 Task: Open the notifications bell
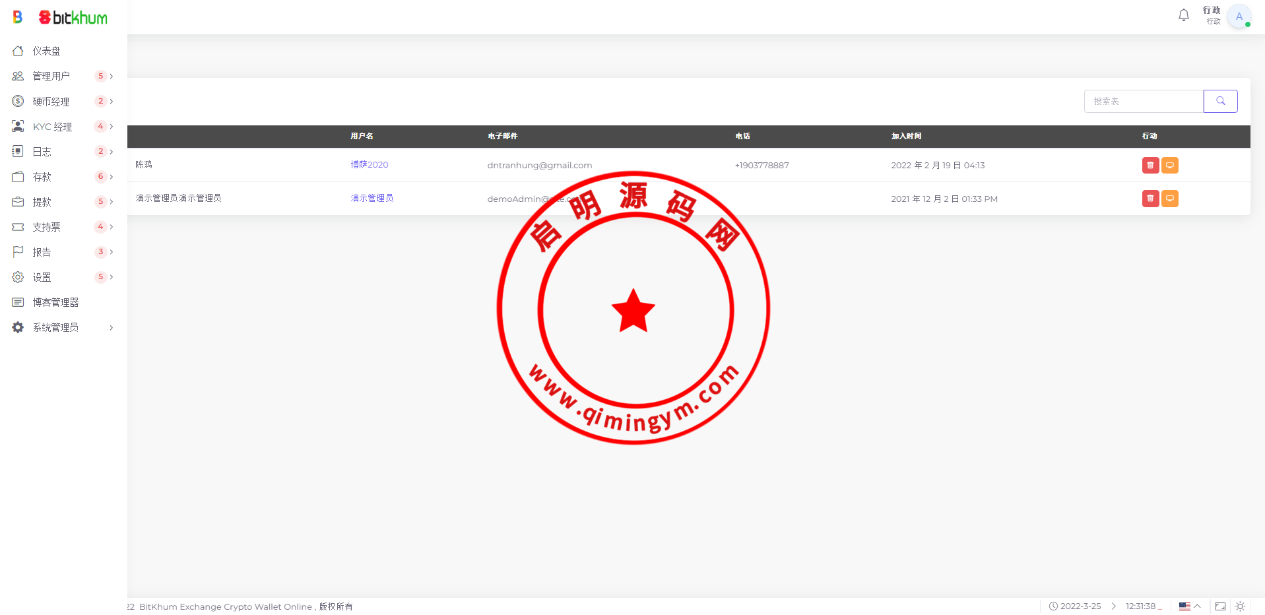pos(1183,15)
